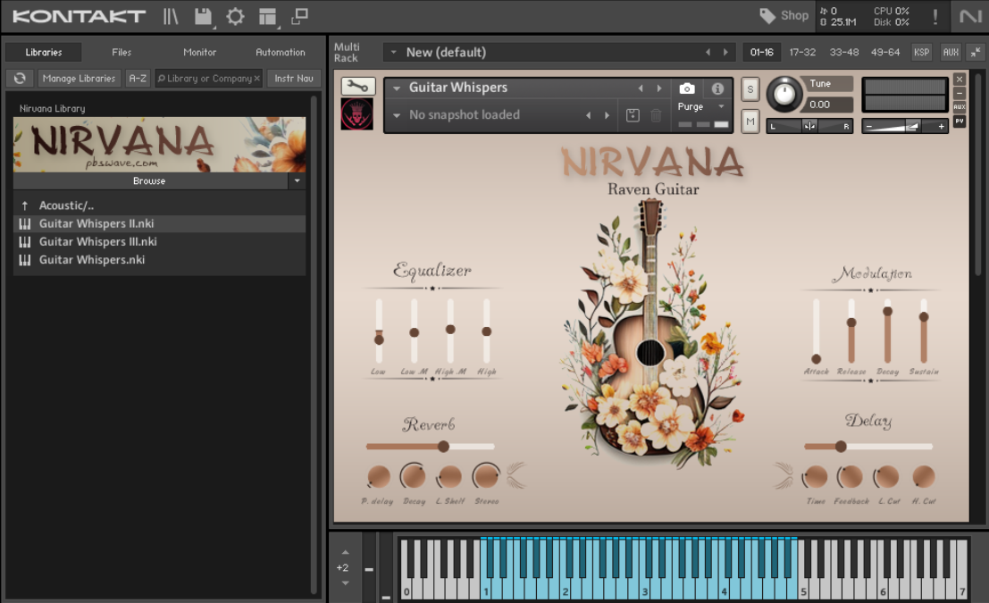
Task: Click the instrument info icon
Action: pyautogui.click(x=717, y=88)
